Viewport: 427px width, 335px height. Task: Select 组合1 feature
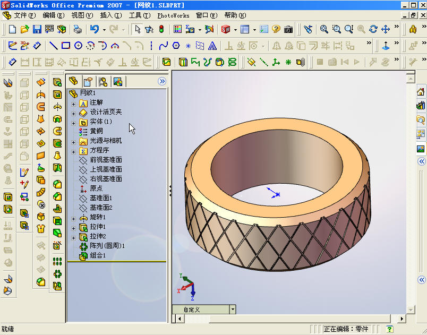click(x=98, y=255)
